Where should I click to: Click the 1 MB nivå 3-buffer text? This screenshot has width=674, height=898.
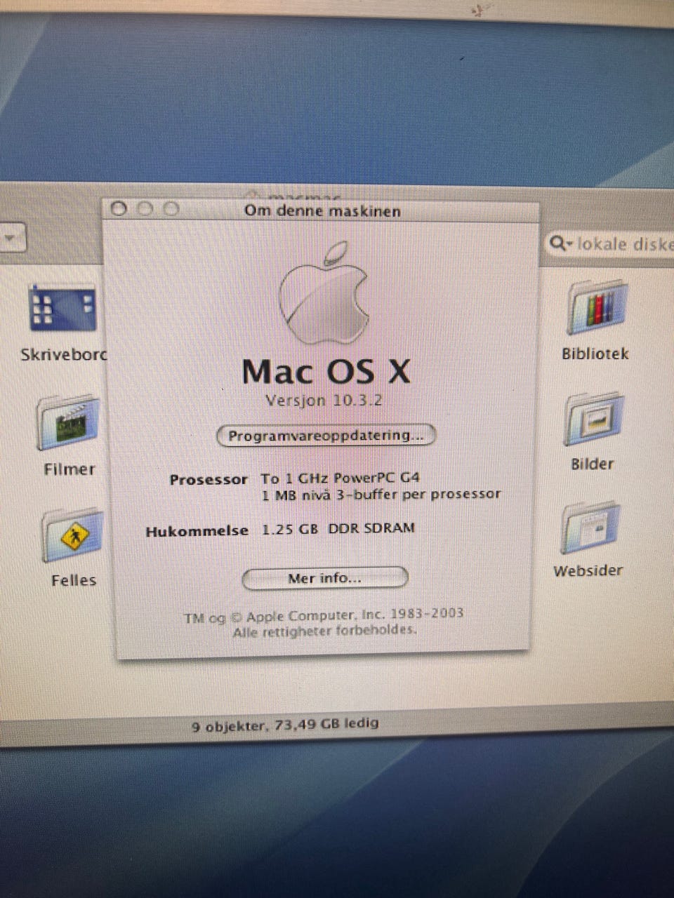tap(381, 495)
